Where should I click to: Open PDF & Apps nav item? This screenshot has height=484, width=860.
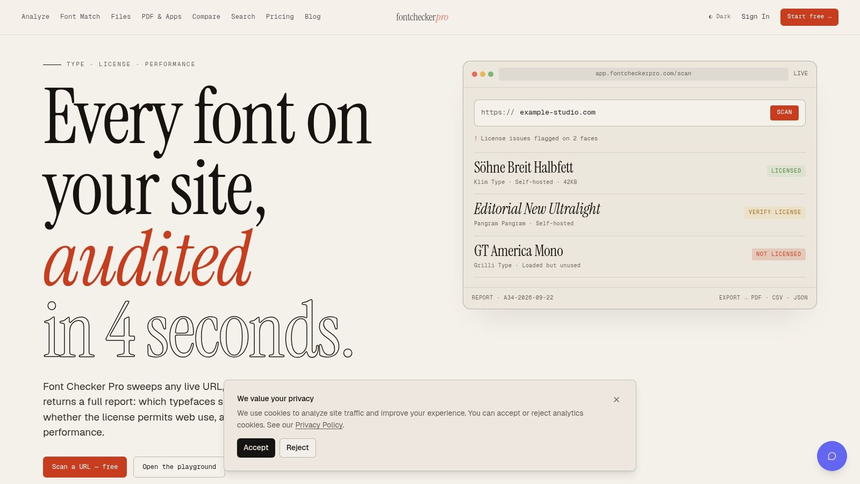(162, 17)
